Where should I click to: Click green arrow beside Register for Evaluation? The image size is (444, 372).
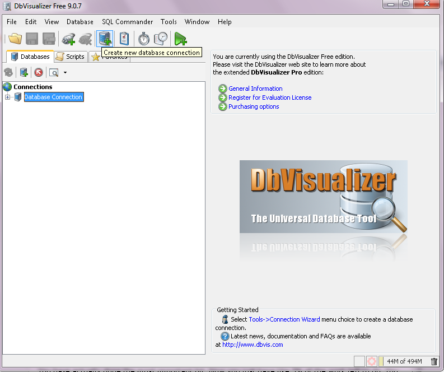click(x=223, y=97)
